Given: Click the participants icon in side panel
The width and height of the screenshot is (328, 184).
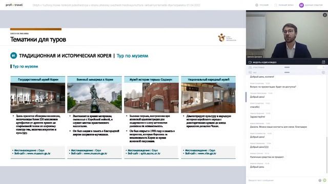Looking at the screenshot, I should pyautogui.click(x=250, y=67).
